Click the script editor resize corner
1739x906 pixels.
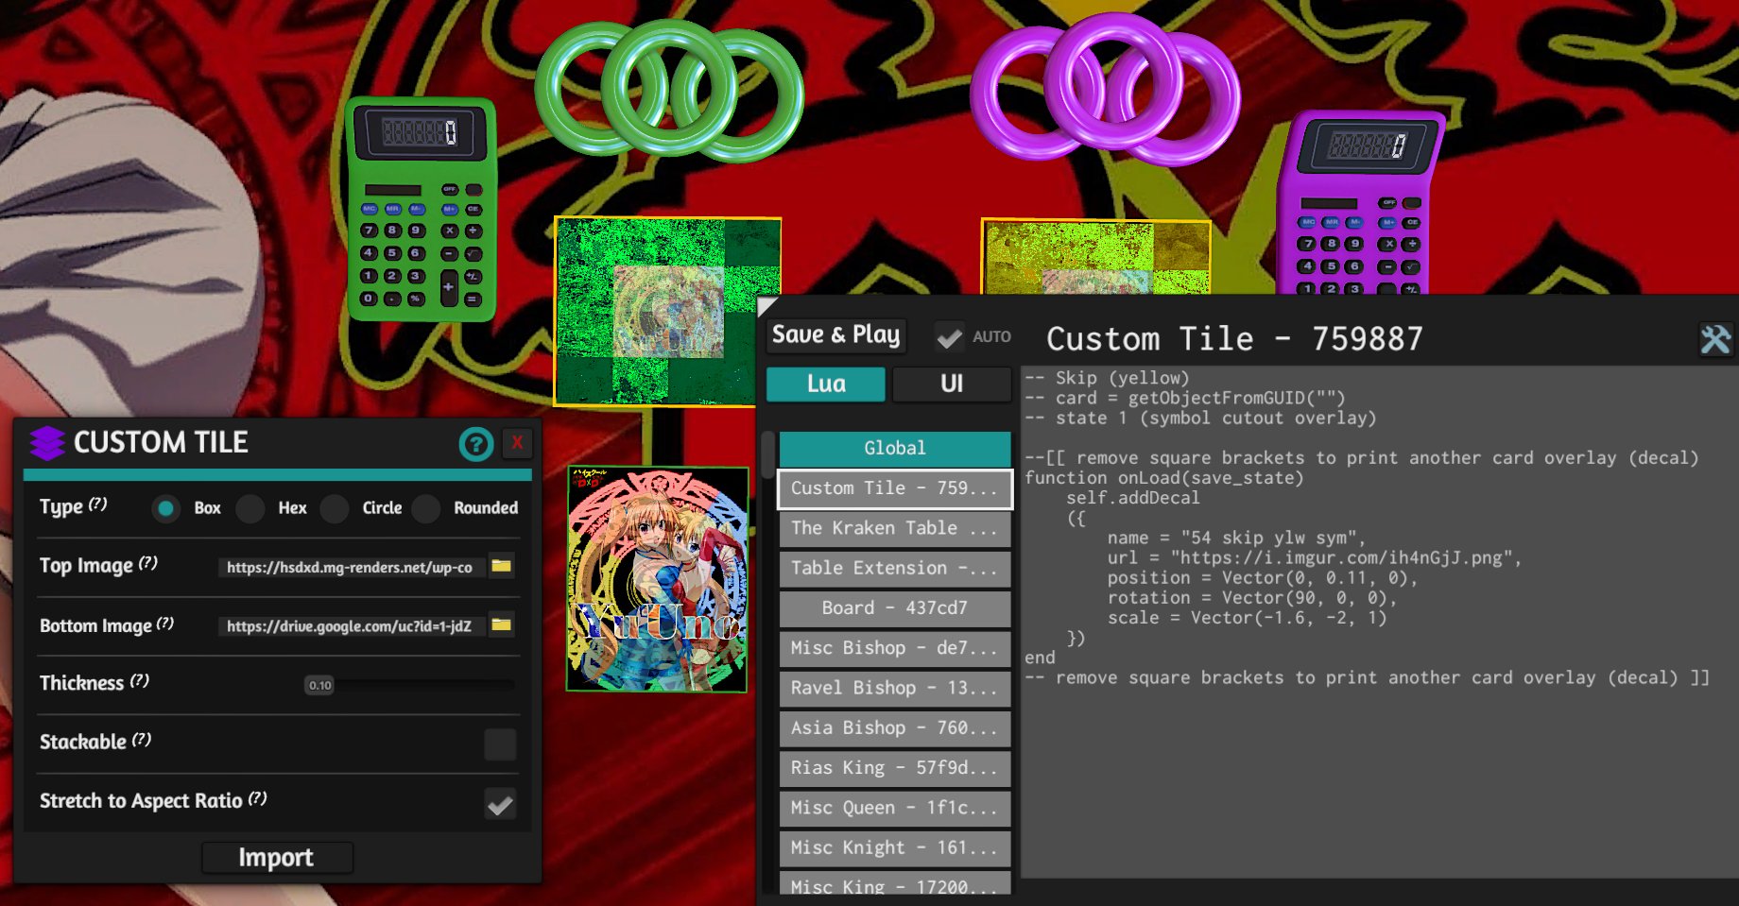click(x=766, y=305)
